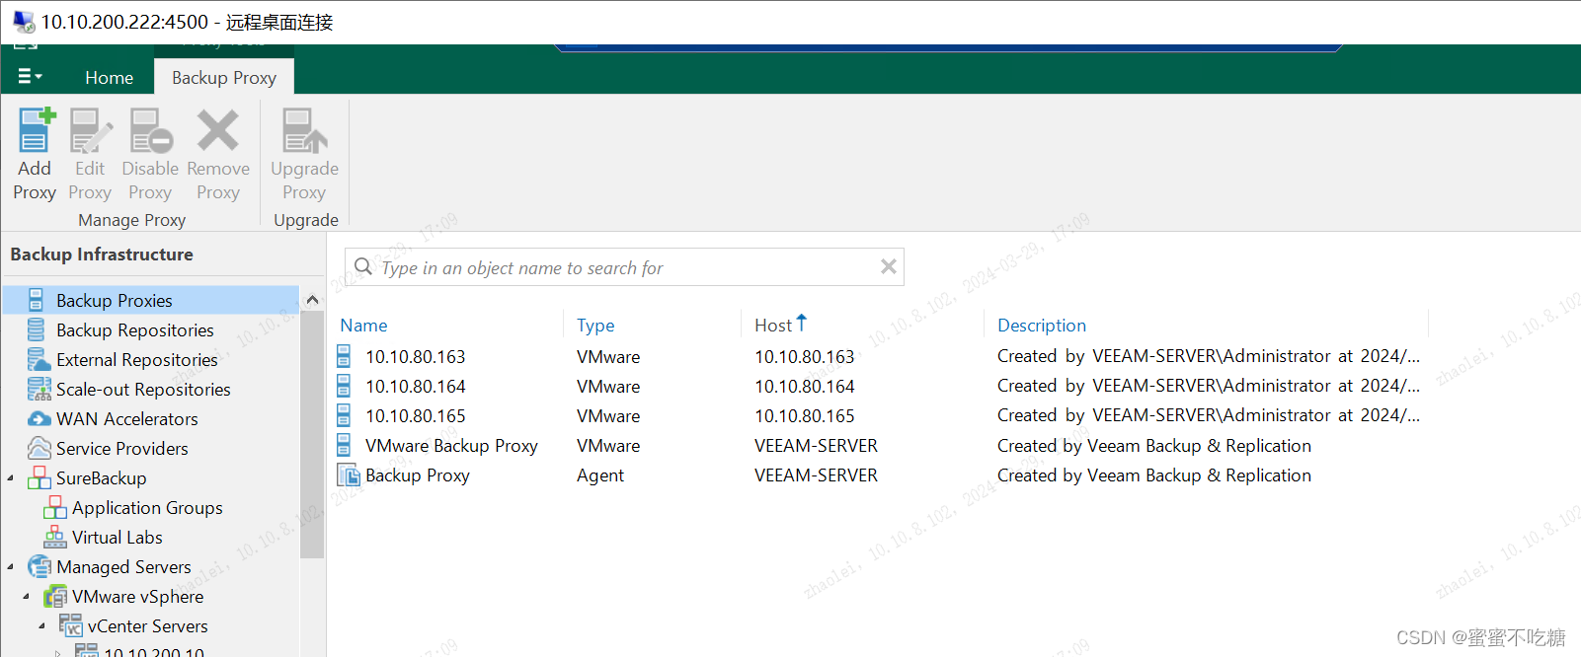Click the Upgrade Proxy ribbon icon

click(x=304, y=130)
